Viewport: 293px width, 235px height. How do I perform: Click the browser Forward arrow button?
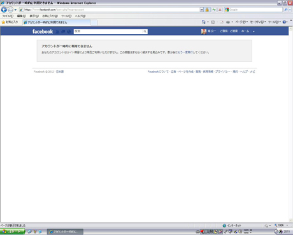10,10
